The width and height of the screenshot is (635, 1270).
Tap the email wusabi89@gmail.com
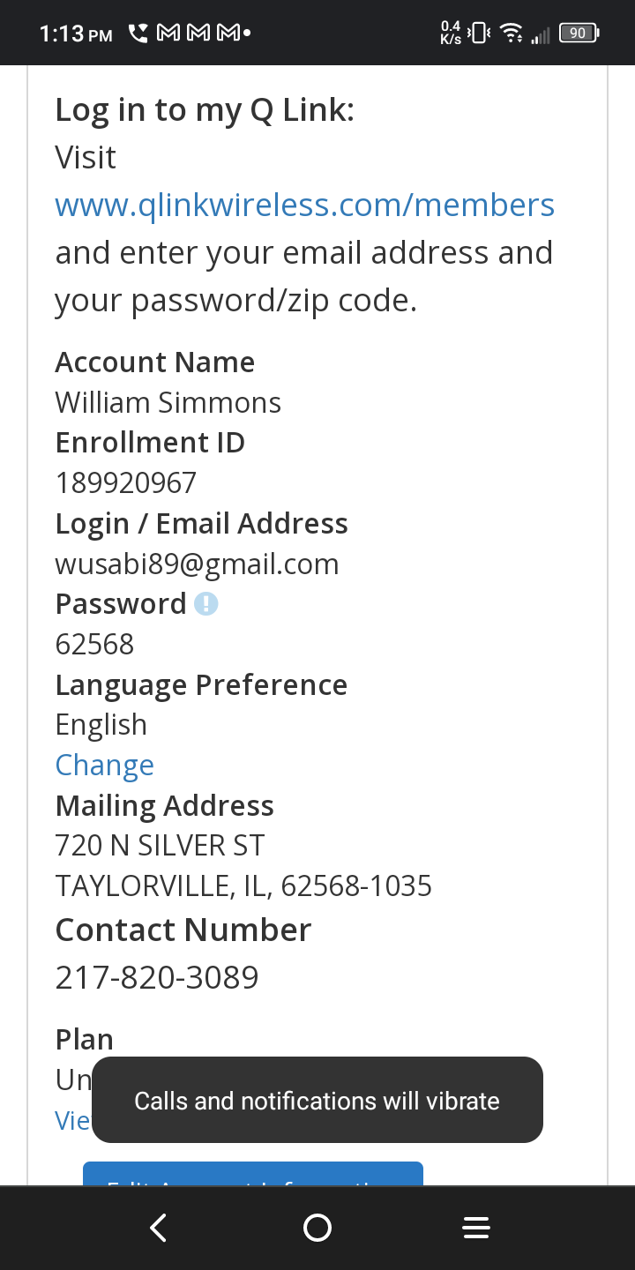(197, 564)
